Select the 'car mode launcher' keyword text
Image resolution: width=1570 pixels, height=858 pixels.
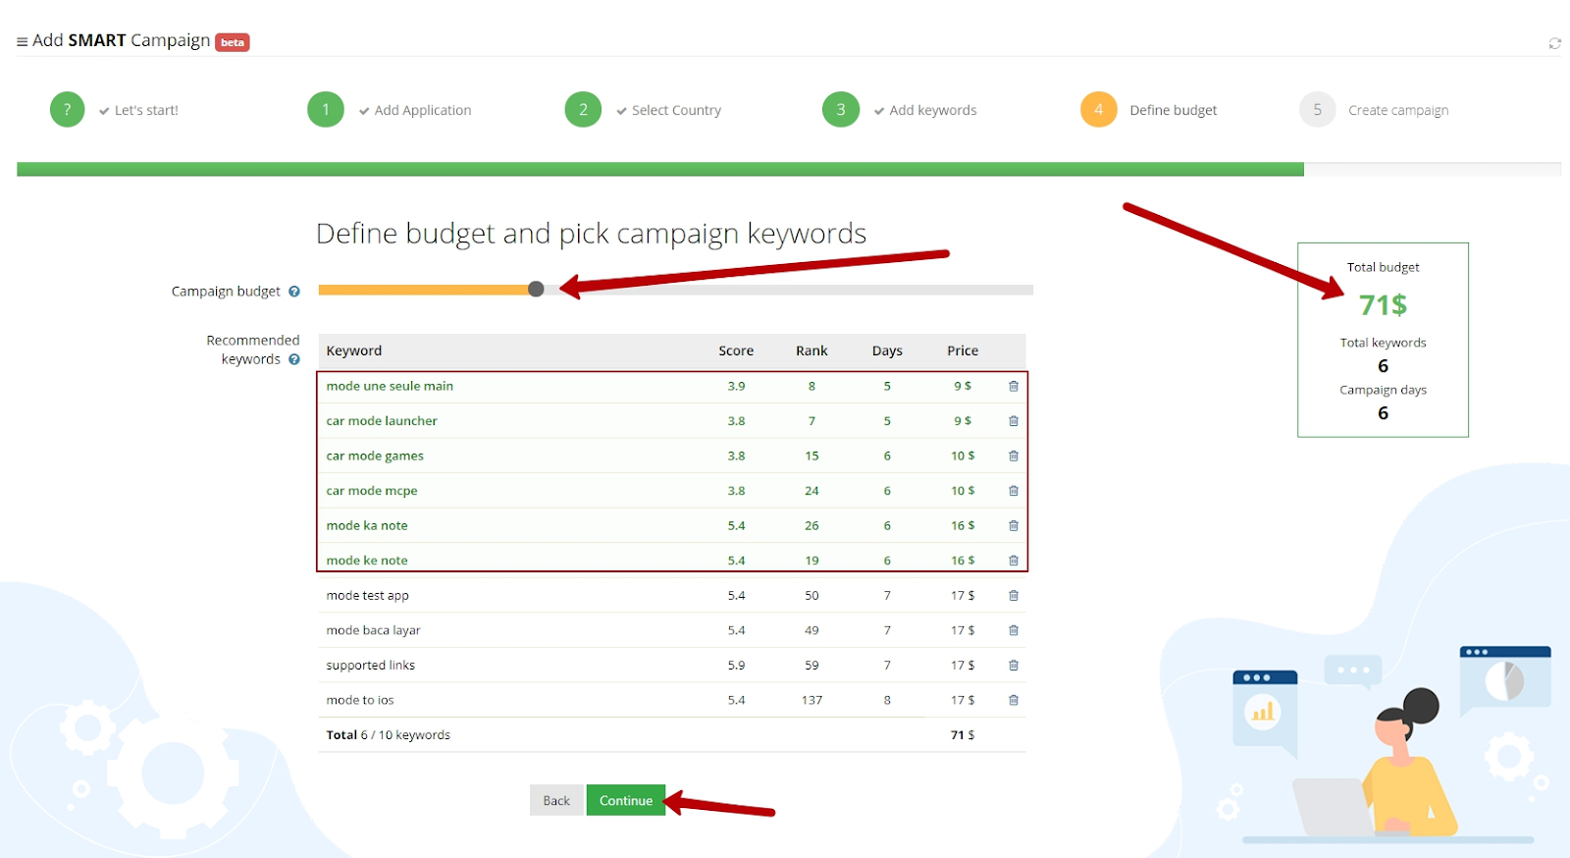coord(382,421)
